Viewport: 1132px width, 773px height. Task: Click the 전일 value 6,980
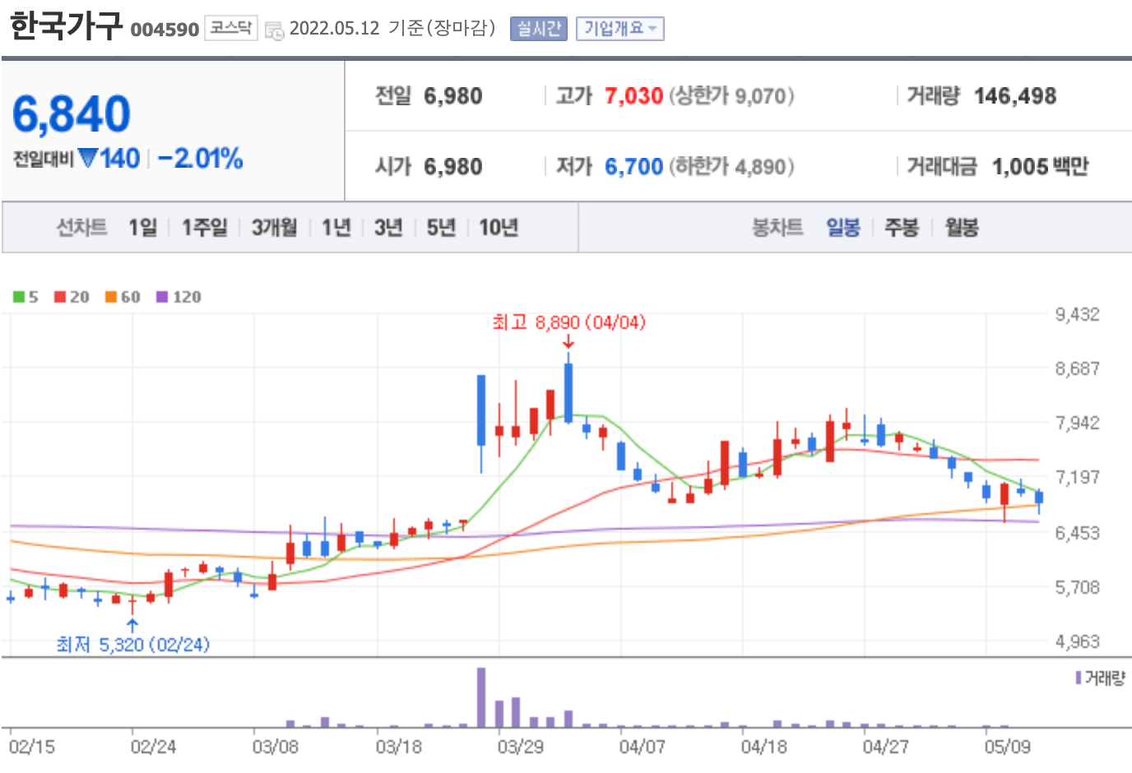[x=453, y=96]
